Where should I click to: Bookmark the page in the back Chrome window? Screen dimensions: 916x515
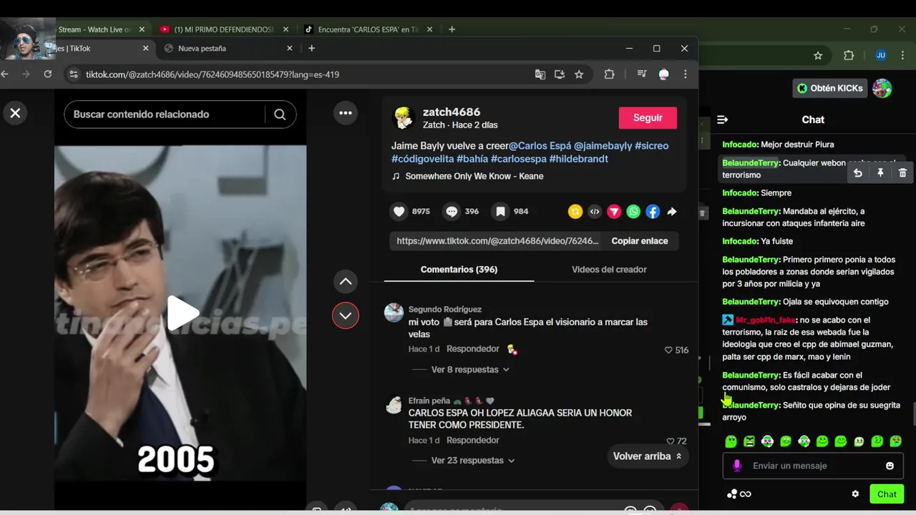(x=818, y=56)
